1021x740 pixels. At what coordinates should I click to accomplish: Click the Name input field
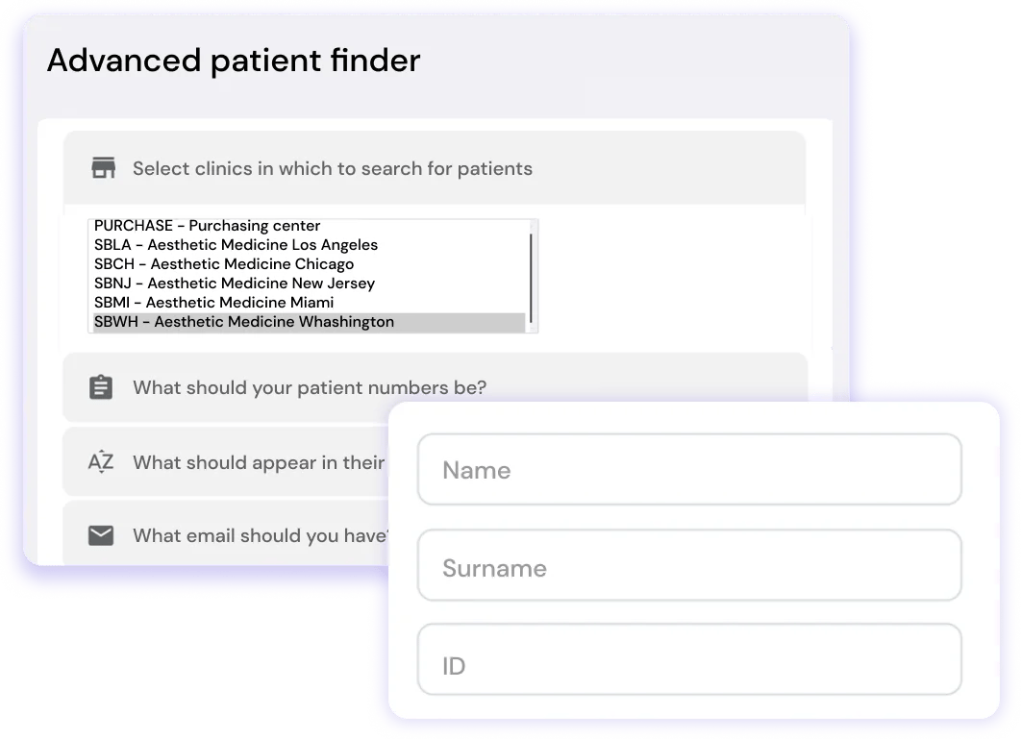(x=688, y=469)
